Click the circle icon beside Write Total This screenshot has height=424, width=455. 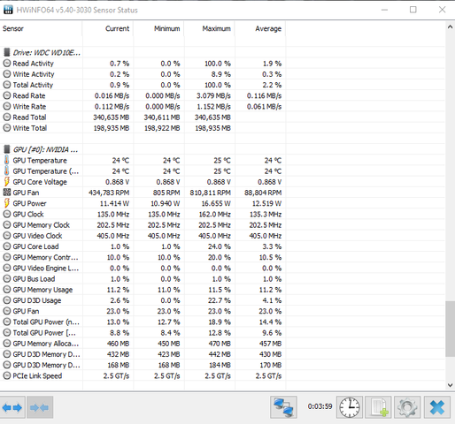[x=6, y=128]
